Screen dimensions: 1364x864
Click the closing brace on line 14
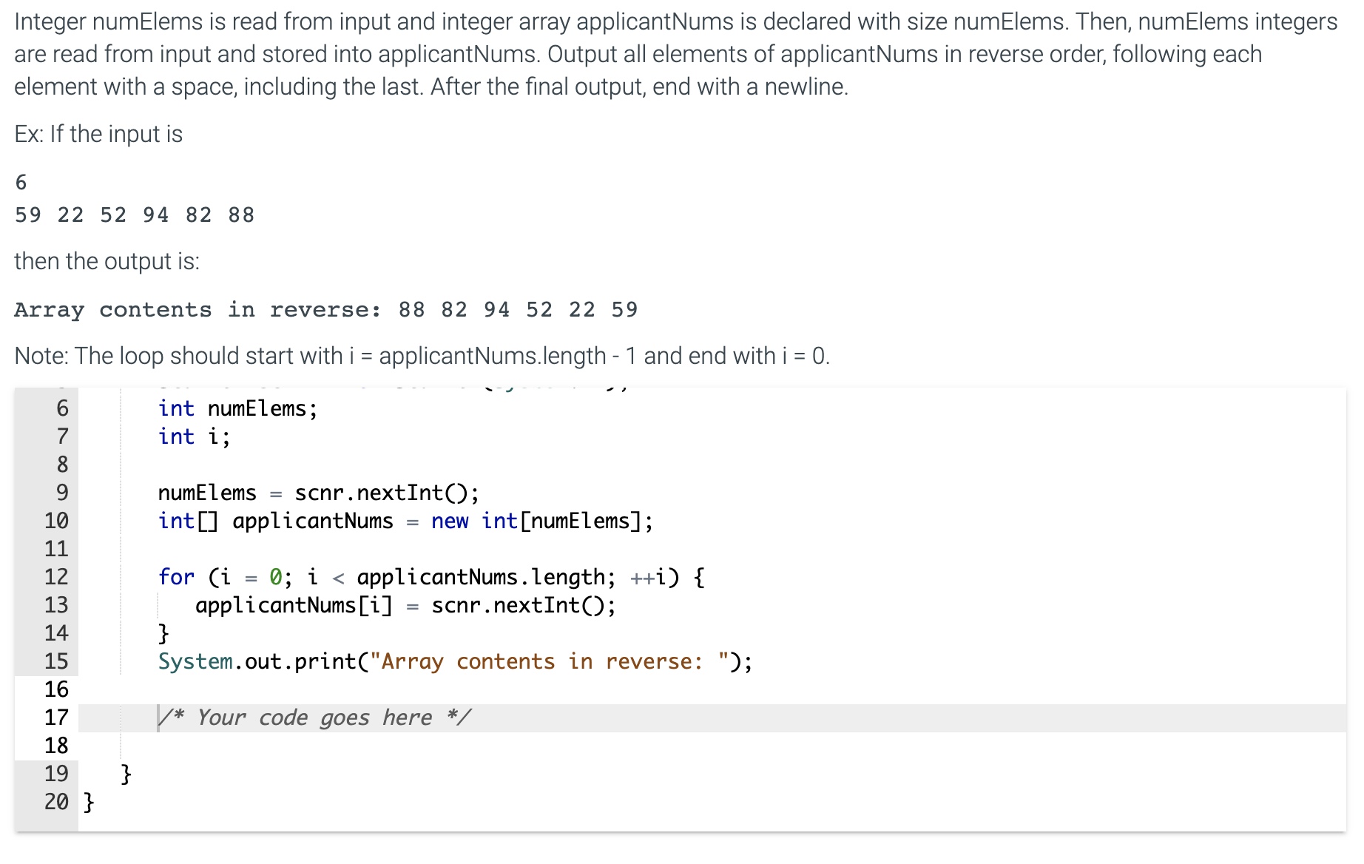tap(163, 633)
